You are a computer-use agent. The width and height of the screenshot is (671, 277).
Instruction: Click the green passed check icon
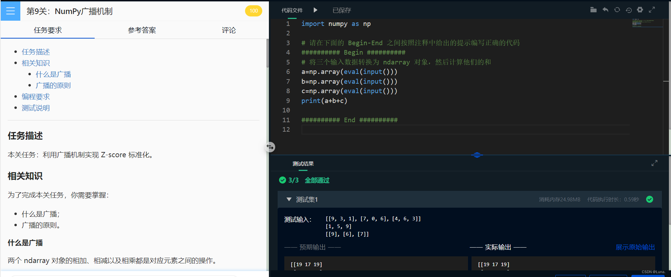[283, 180]
